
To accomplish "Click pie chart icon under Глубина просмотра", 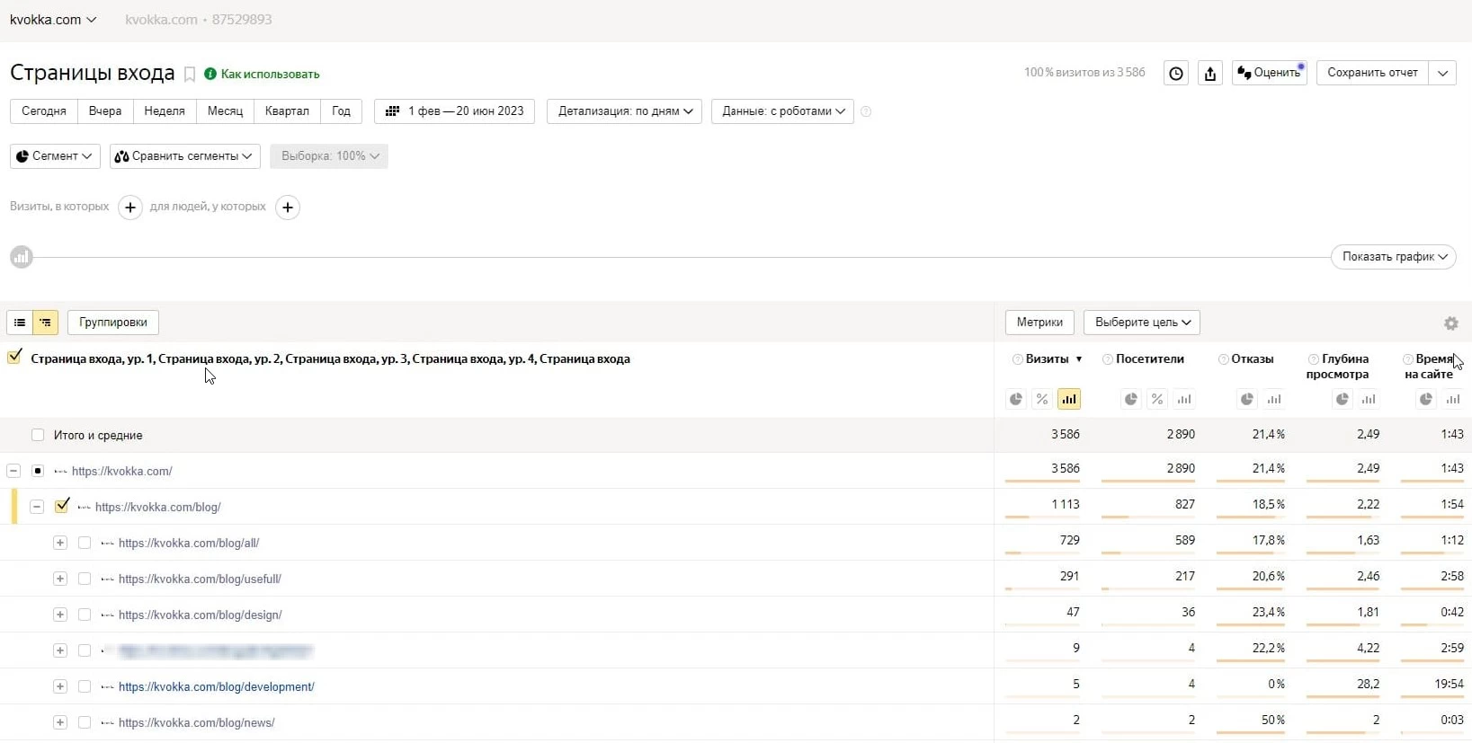I will (x=1343, y=399).
